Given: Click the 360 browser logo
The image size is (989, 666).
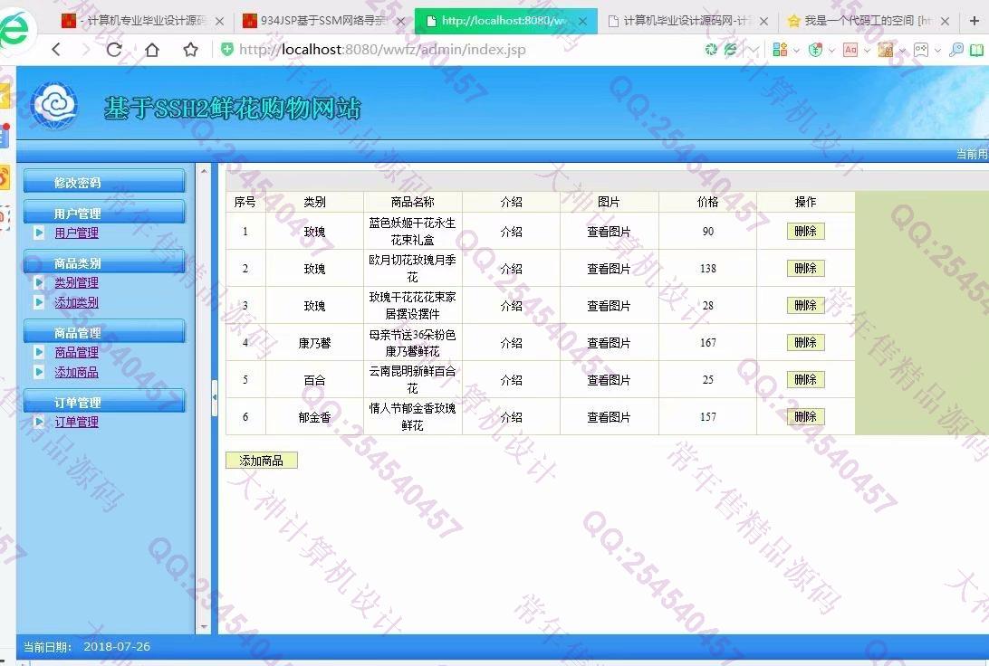Looking at the screenshot, I should 15,30.
